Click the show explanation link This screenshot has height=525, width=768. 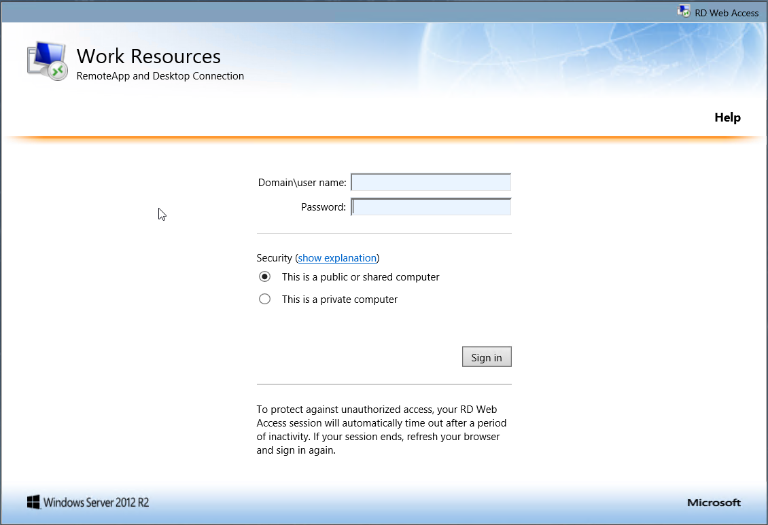pyautogui.click(x=337, y=258)
